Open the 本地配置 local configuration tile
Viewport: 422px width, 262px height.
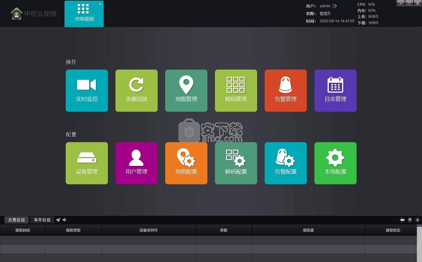click(x=335, y=163)
